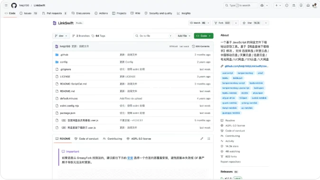
Task: Open the user avatar menu
Action: click(x=315, y=5)
